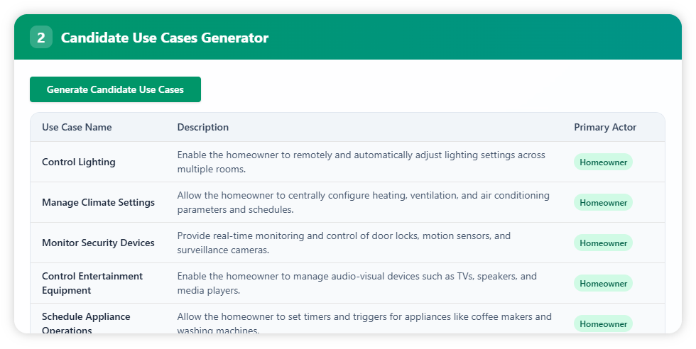The height and width of the screenshot is (349, 696).
Task: Click the Homeowner badge for Manage Climate Settings
Action: coord(603,203)
